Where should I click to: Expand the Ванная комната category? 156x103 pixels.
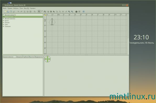click(x=3, y=15)
